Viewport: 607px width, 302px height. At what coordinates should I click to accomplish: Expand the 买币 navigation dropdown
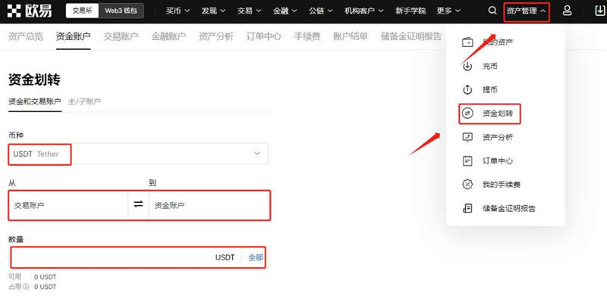tap(178, 11)
